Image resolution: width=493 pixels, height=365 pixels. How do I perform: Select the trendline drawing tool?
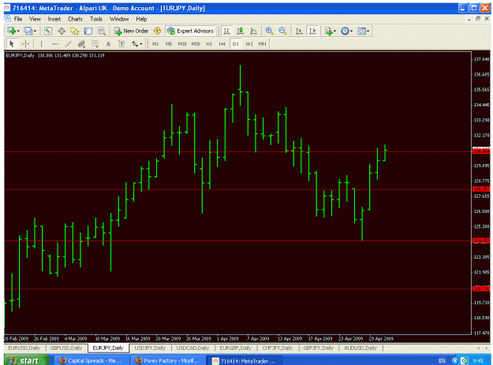pos(68,44)
